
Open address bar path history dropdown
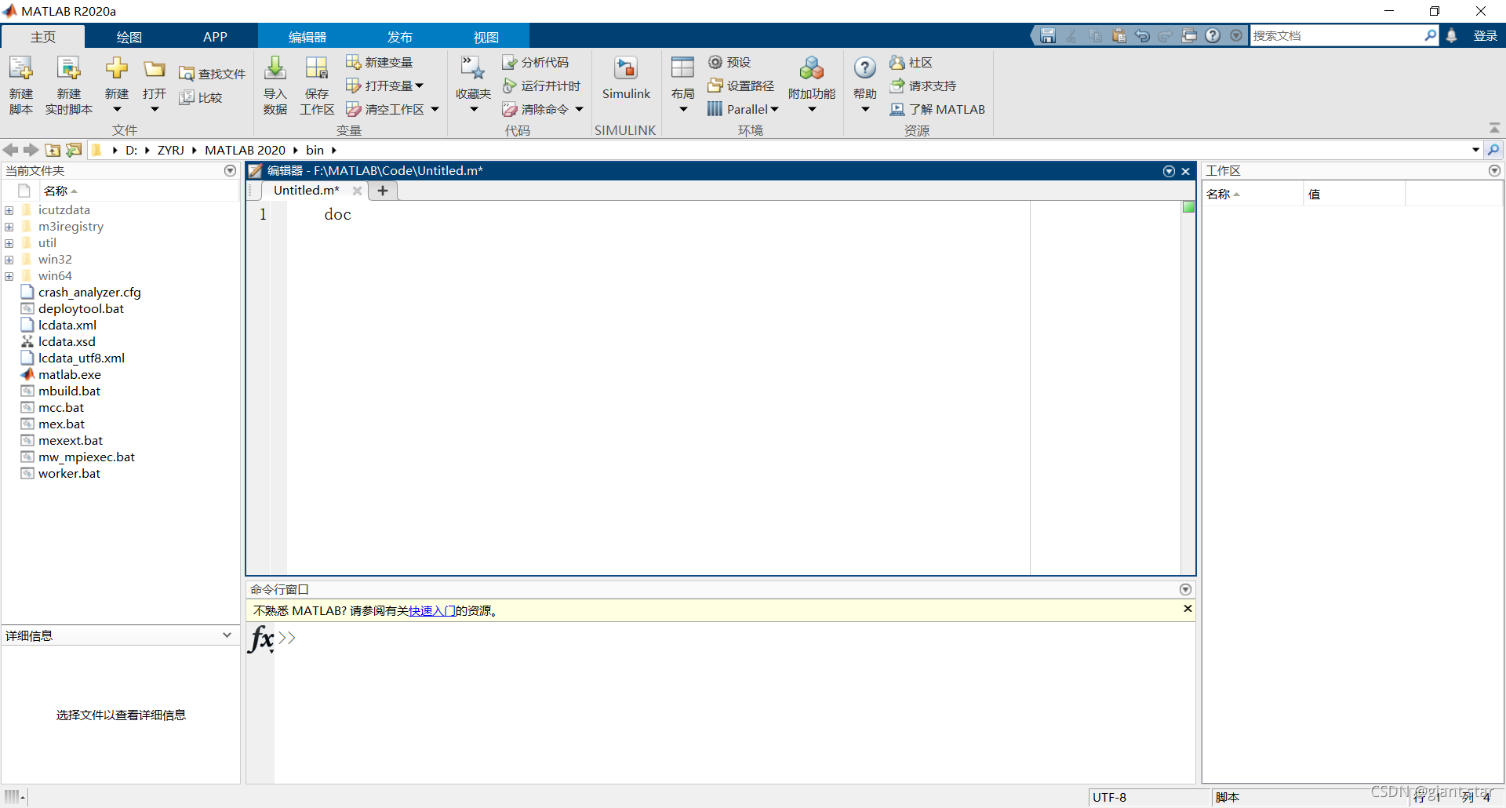[1475, 150]
